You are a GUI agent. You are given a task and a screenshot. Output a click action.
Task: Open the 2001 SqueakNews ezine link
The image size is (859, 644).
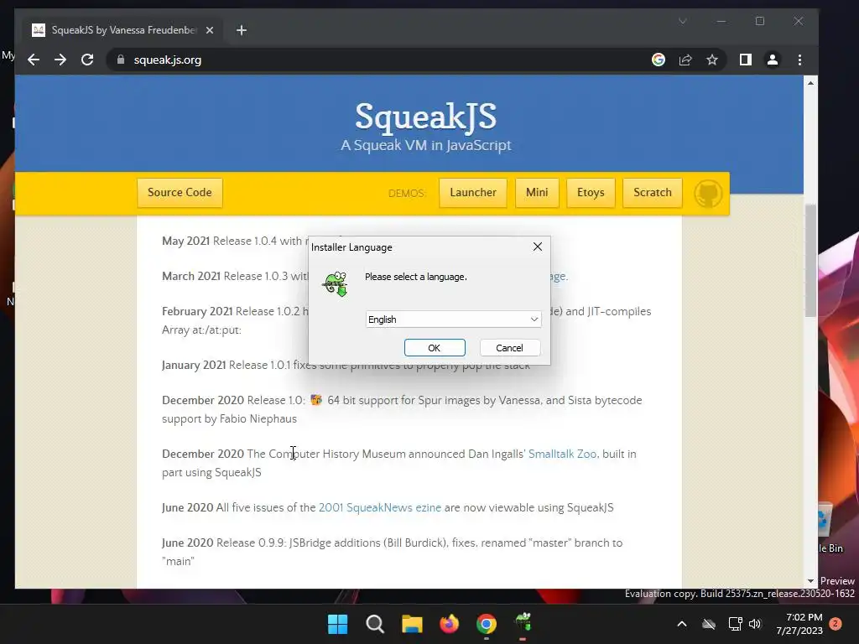pyautogui.click(x=380, y=507)
